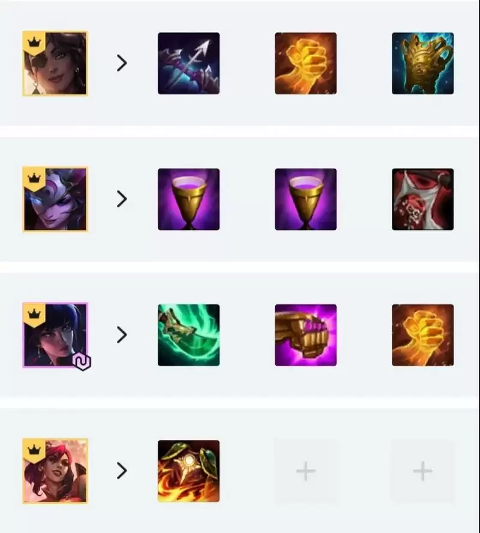Screen dimensions: 480x533
Task: Click the golden fist item in third row
Action: tap(422, 335)
